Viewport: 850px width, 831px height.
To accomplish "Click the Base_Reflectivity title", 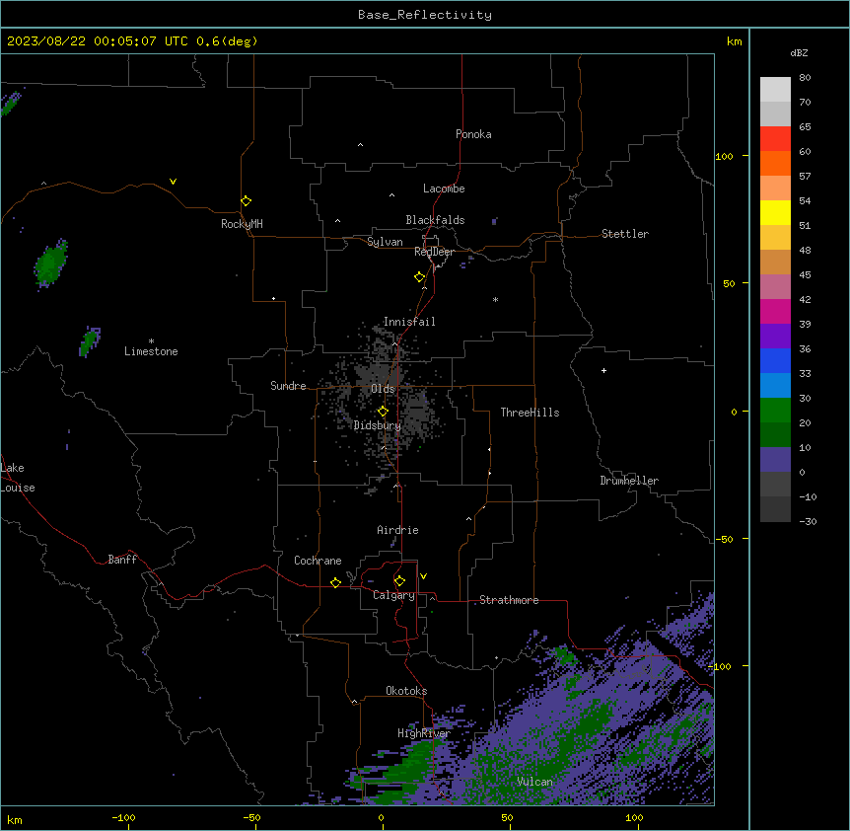I will [425, 15].
